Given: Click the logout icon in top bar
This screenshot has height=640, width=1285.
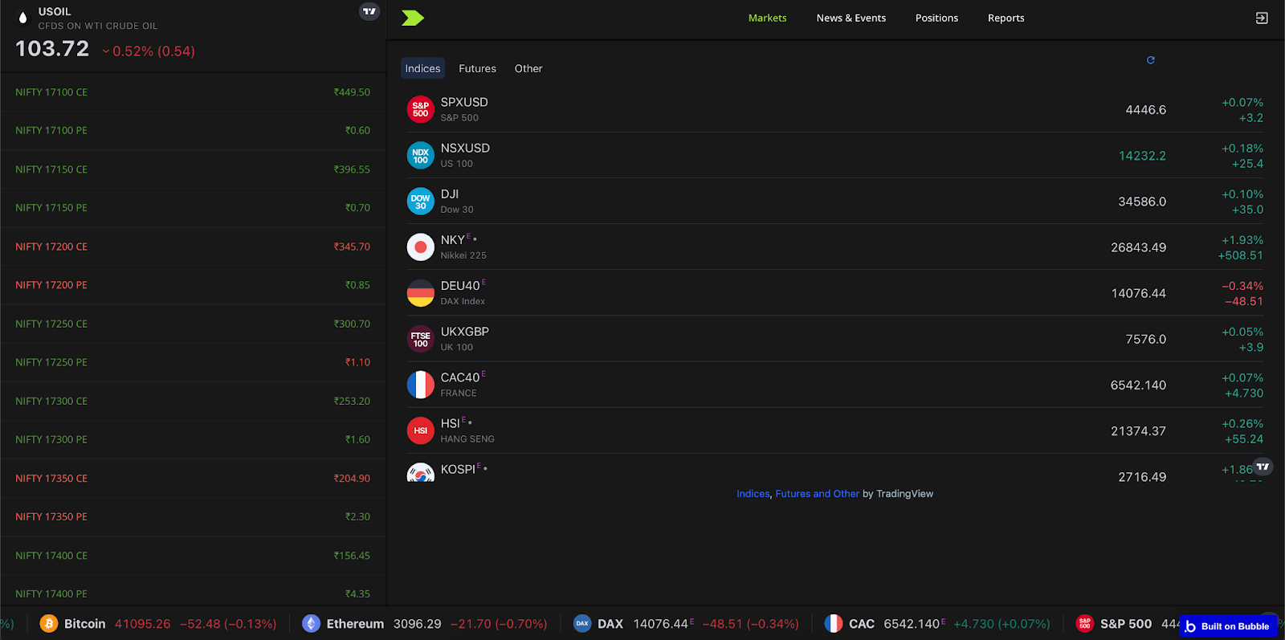Looking at the screenshot, I should click(1262, 18).
